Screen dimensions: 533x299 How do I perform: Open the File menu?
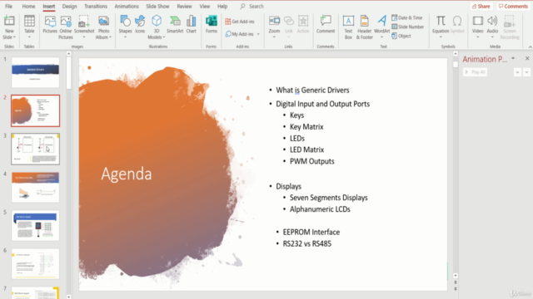(x=8, y=6)
